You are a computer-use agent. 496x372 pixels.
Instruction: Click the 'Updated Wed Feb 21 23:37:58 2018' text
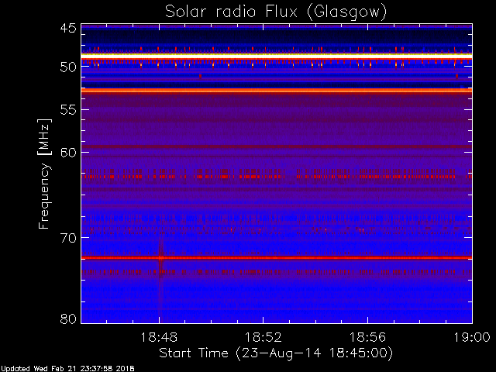pyautogui.click(x=67, y=369)
